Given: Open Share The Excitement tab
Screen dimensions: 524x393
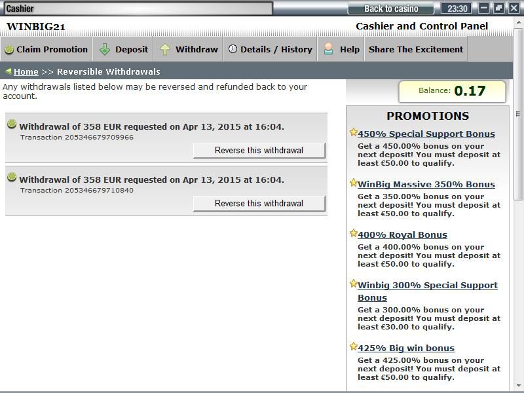Looking at the screenshot, I should (416, 49).
